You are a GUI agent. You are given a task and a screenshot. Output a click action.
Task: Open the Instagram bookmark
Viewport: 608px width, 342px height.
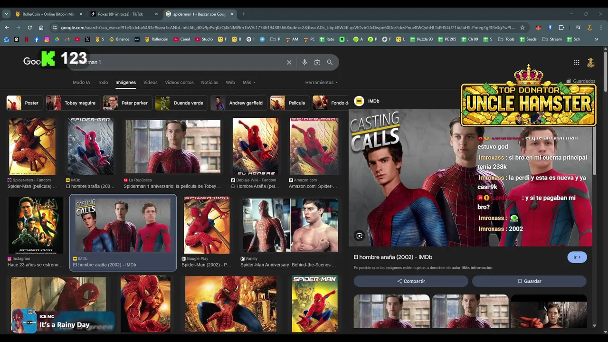pyautogui.click(x=47, y=39)
